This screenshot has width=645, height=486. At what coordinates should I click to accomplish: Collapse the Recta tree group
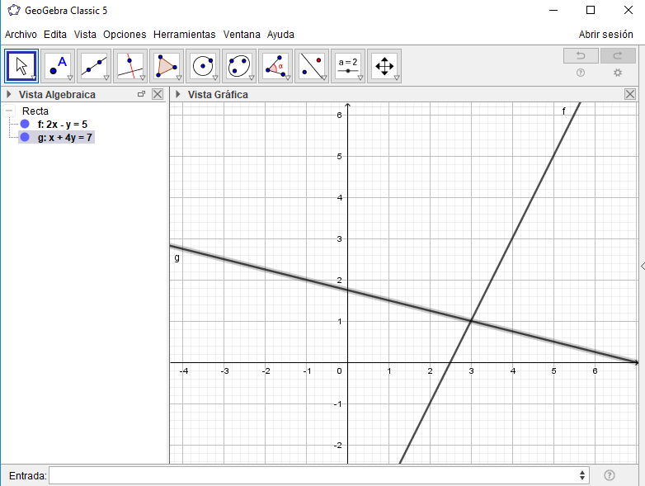[9, 111]
